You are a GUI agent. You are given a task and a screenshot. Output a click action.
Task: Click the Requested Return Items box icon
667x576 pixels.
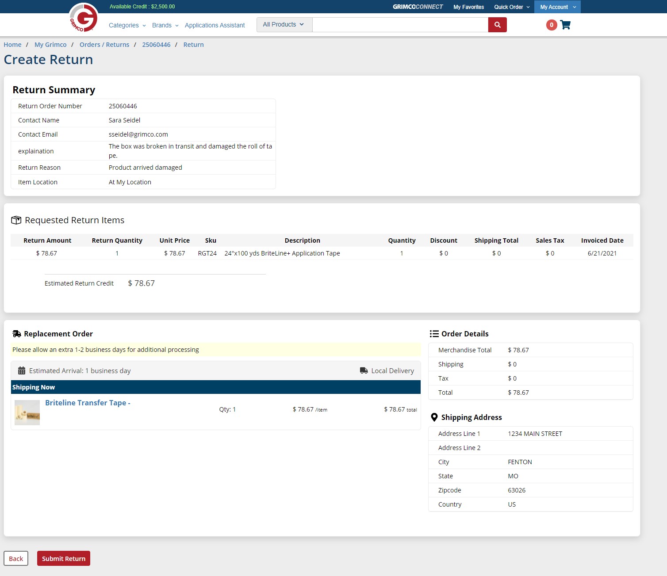pos(16,220)
